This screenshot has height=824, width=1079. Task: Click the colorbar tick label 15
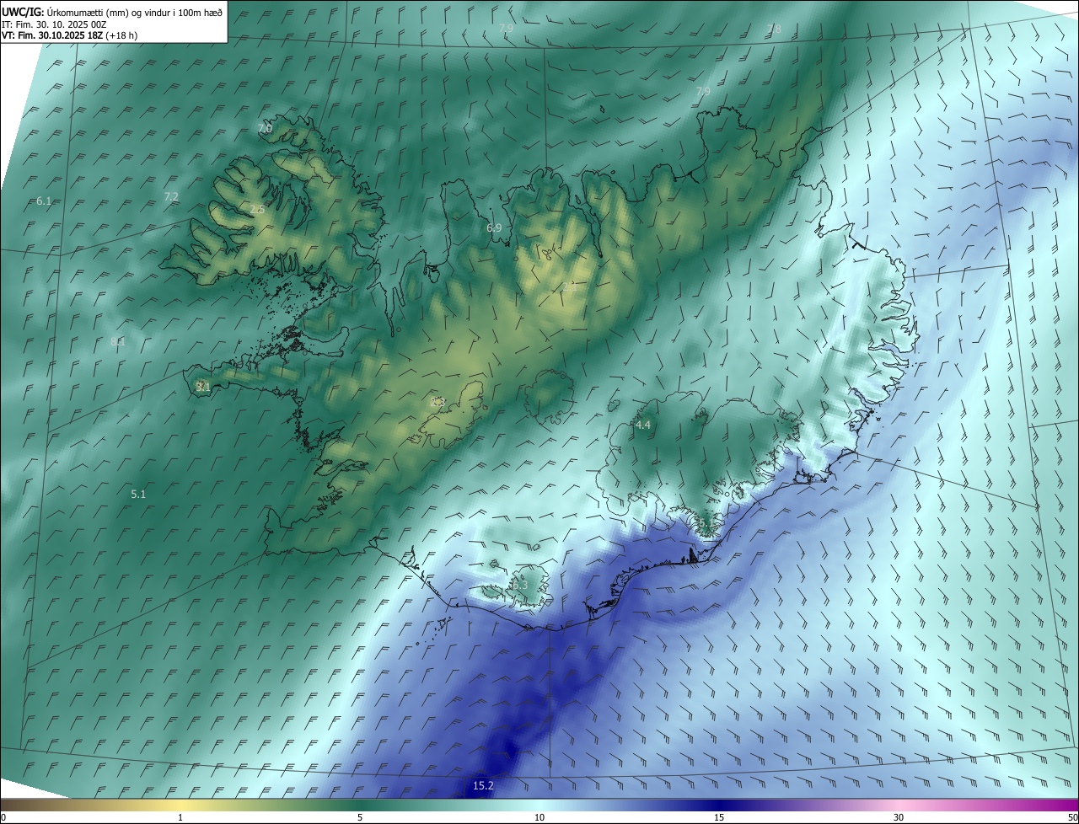719,817
